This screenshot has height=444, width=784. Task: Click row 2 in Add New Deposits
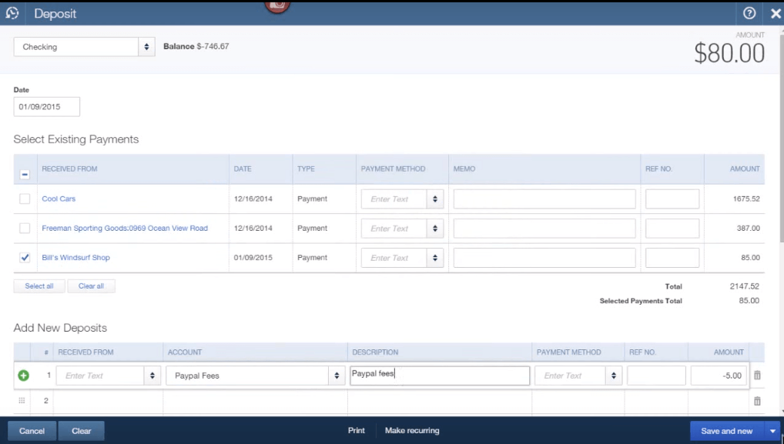(389, 401)
